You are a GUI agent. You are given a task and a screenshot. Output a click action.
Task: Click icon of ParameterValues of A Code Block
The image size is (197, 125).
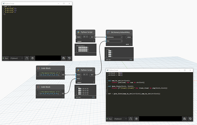click(x=39, y=68)
